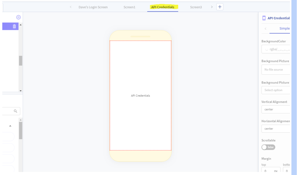Image resolution: width=297 pixels, height=175 pixels.
Task: Open the Vertical Alignment dropdown
Action: (276, 109)
